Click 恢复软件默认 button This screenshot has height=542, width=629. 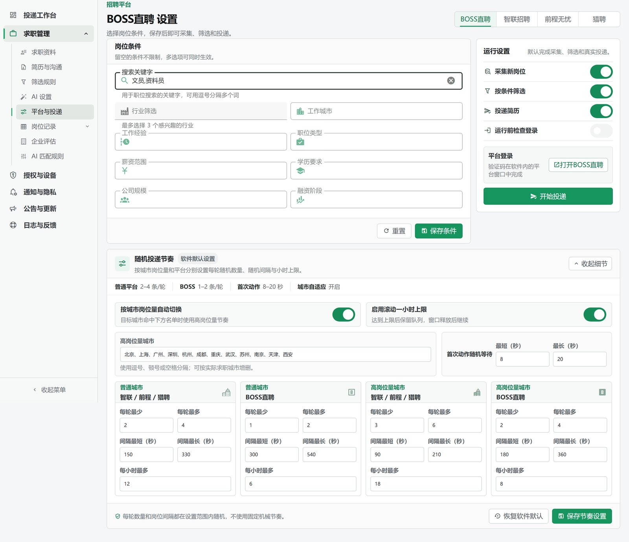[x=519, y=516]
